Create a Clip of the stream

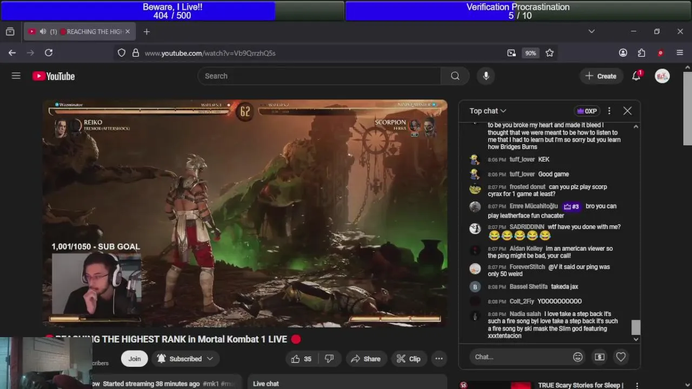(x=408, y=359)
